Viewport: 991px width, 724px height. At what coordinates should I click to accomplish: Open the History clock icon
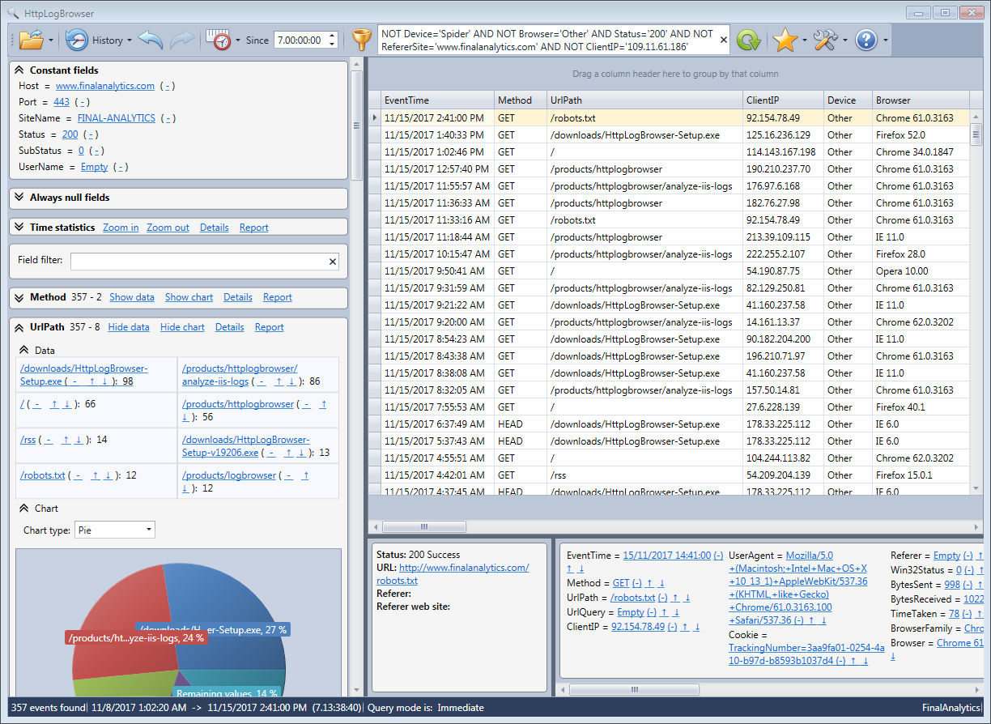coord(77,40)
